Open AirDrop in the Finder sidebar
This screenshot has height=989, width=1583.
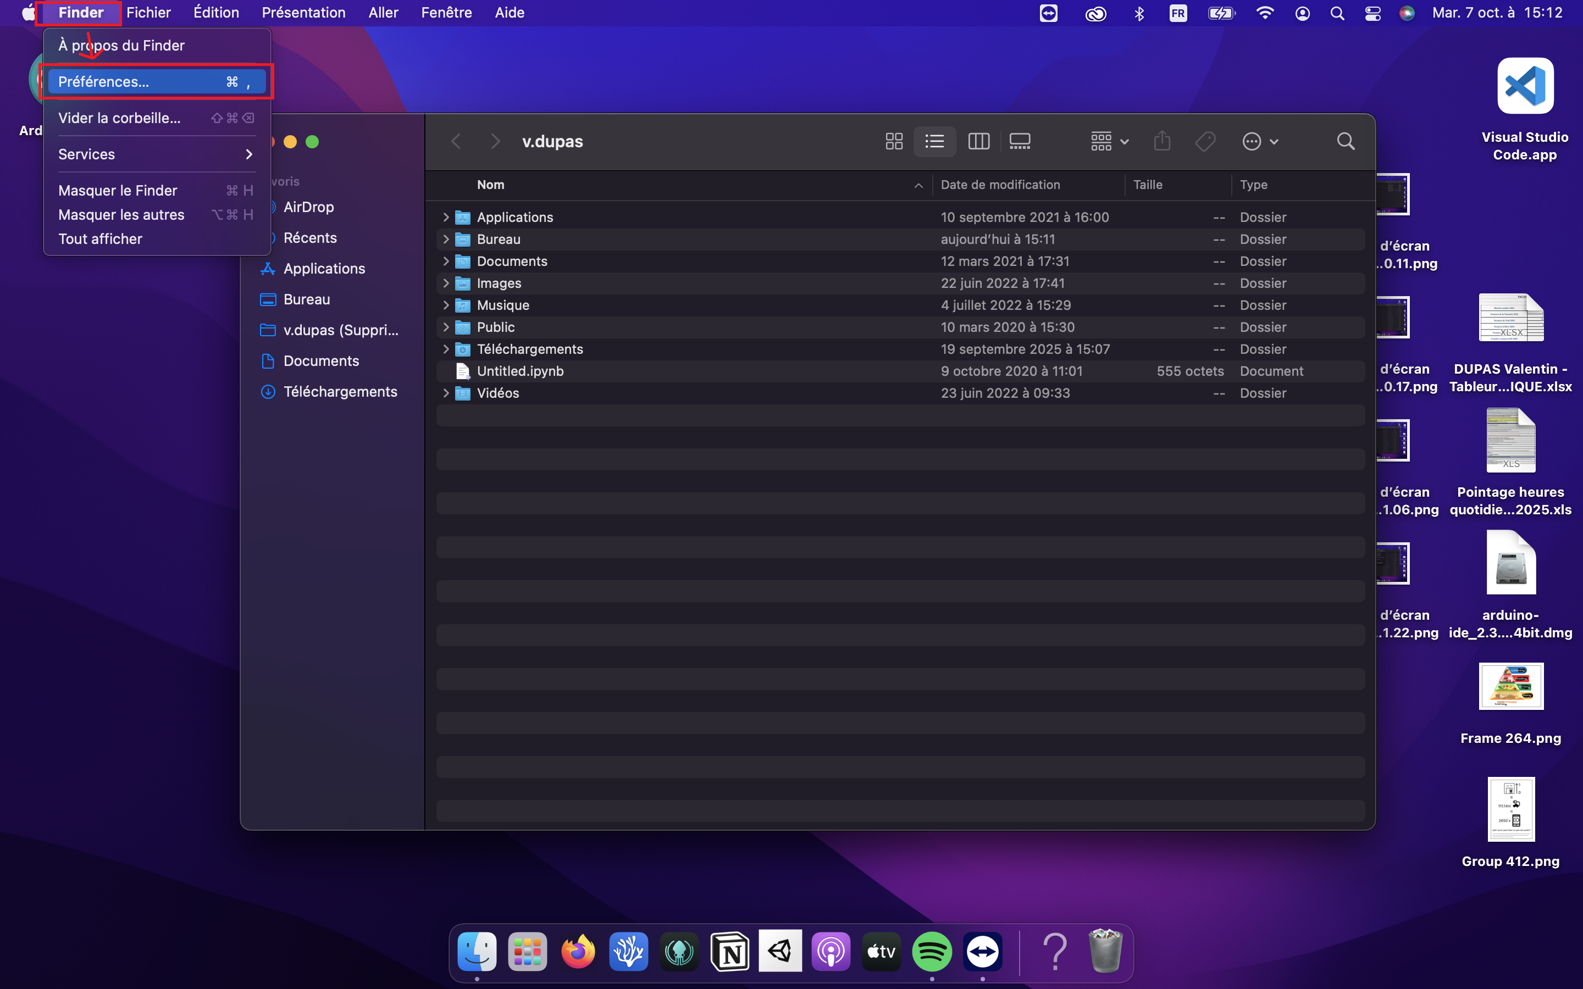coord(309,207)
